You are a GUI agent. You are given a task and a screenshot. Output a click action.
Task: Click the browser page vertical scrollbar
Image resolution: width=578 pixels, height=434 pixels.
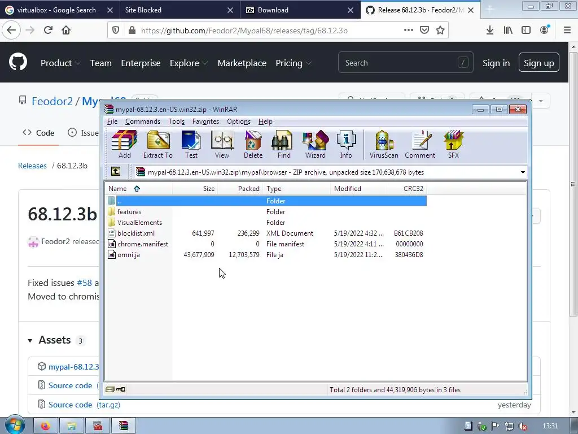(573, 185)
